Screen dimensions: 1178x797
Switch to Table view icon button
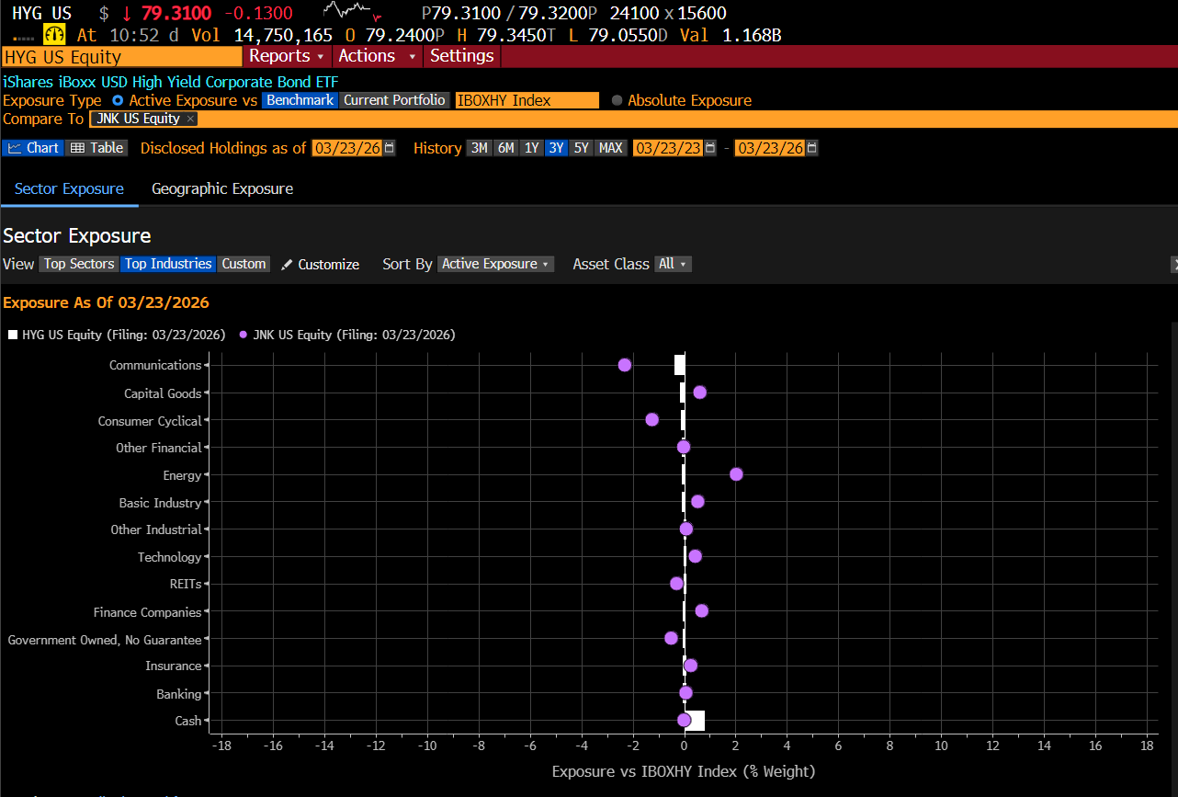click(96, 148)
